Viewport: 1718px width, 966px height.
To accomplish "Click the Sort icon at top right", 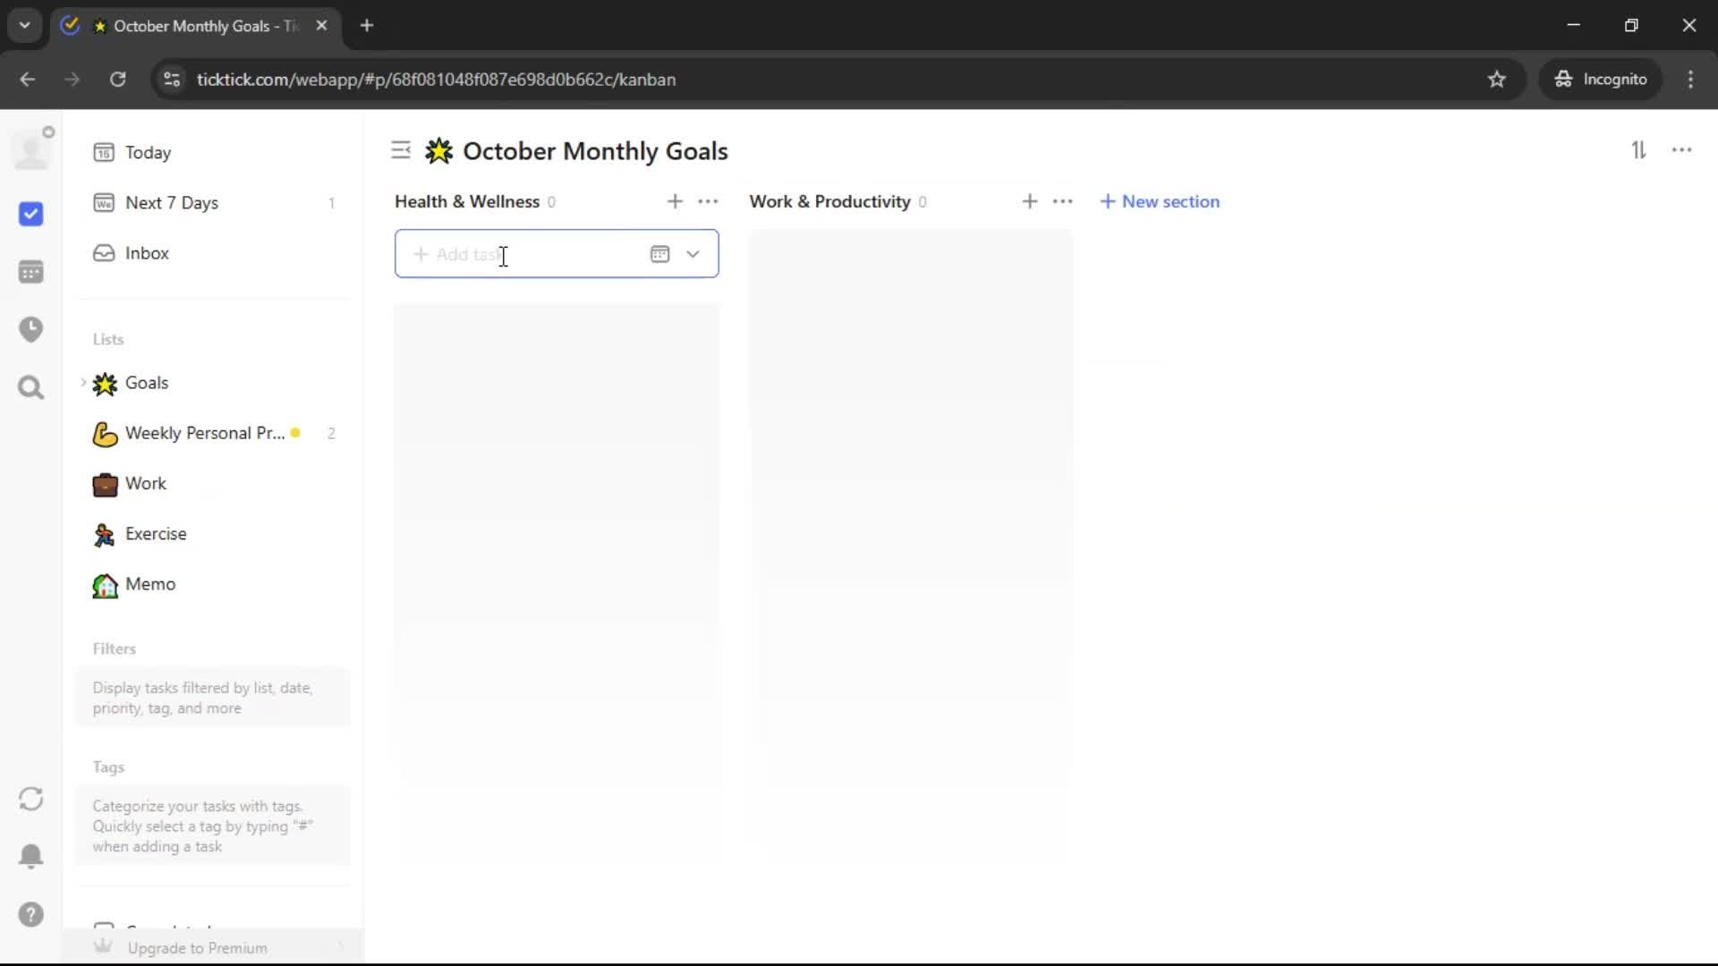I will point(1638,150).
